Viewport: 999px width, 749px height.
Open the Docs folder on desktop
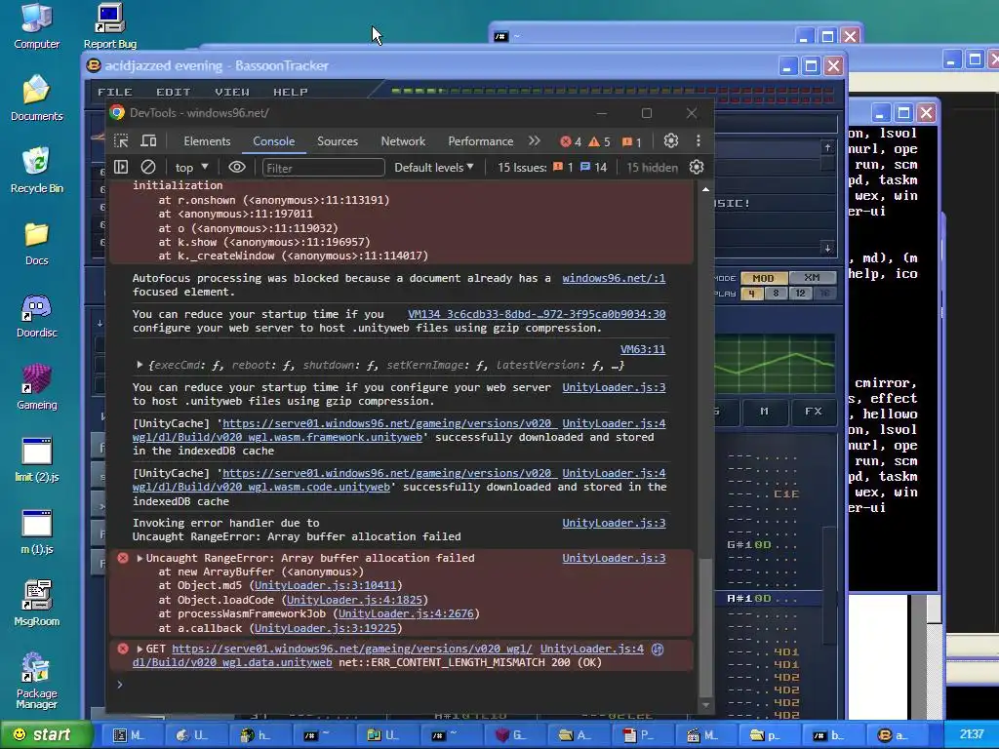pos(36,242)
